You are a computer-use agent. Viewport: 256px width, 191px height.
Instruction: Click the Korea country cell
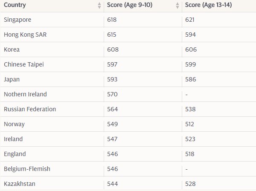coord(12,49)
